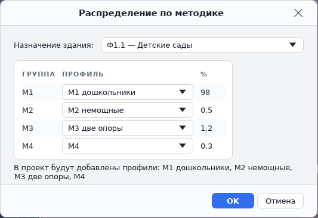Open the Назначение здания dropdown
The height and width of the screenshot is (218, 318).
pos(202,45)
